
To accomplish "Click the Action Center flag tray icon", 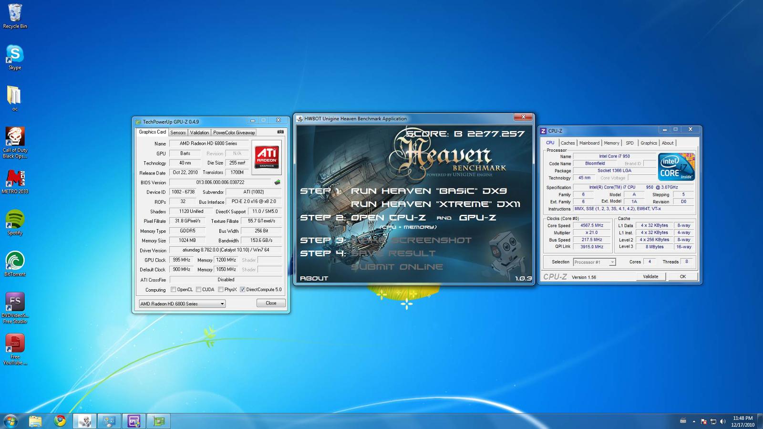I will pyautogui.click(x=703, y=421).
